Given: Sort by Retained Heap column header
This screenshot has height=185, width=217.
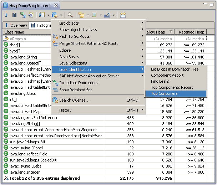Looking at the screenshot, I should pos(191,32).
